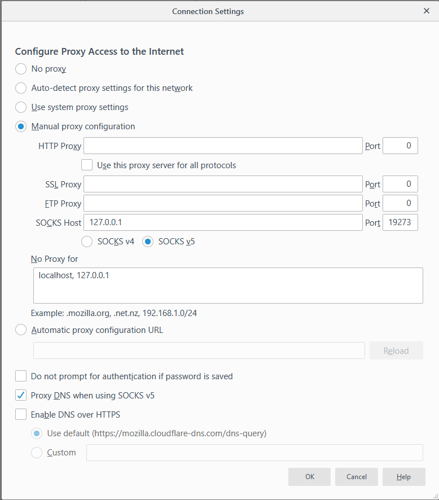The width and height of the screenshot is (439, 500).
Task: Confirm settings with OK
Action: [x=309, y=476]
